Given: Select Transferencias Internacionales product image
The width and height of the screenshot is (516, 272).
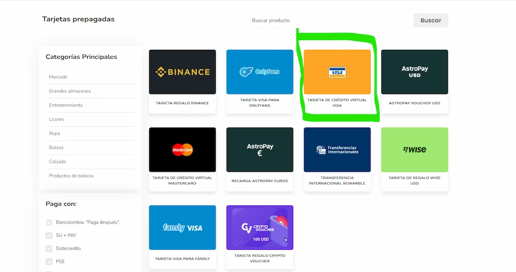Looking at the screenshot, I should pyautogui.click(x=337, y=150).
